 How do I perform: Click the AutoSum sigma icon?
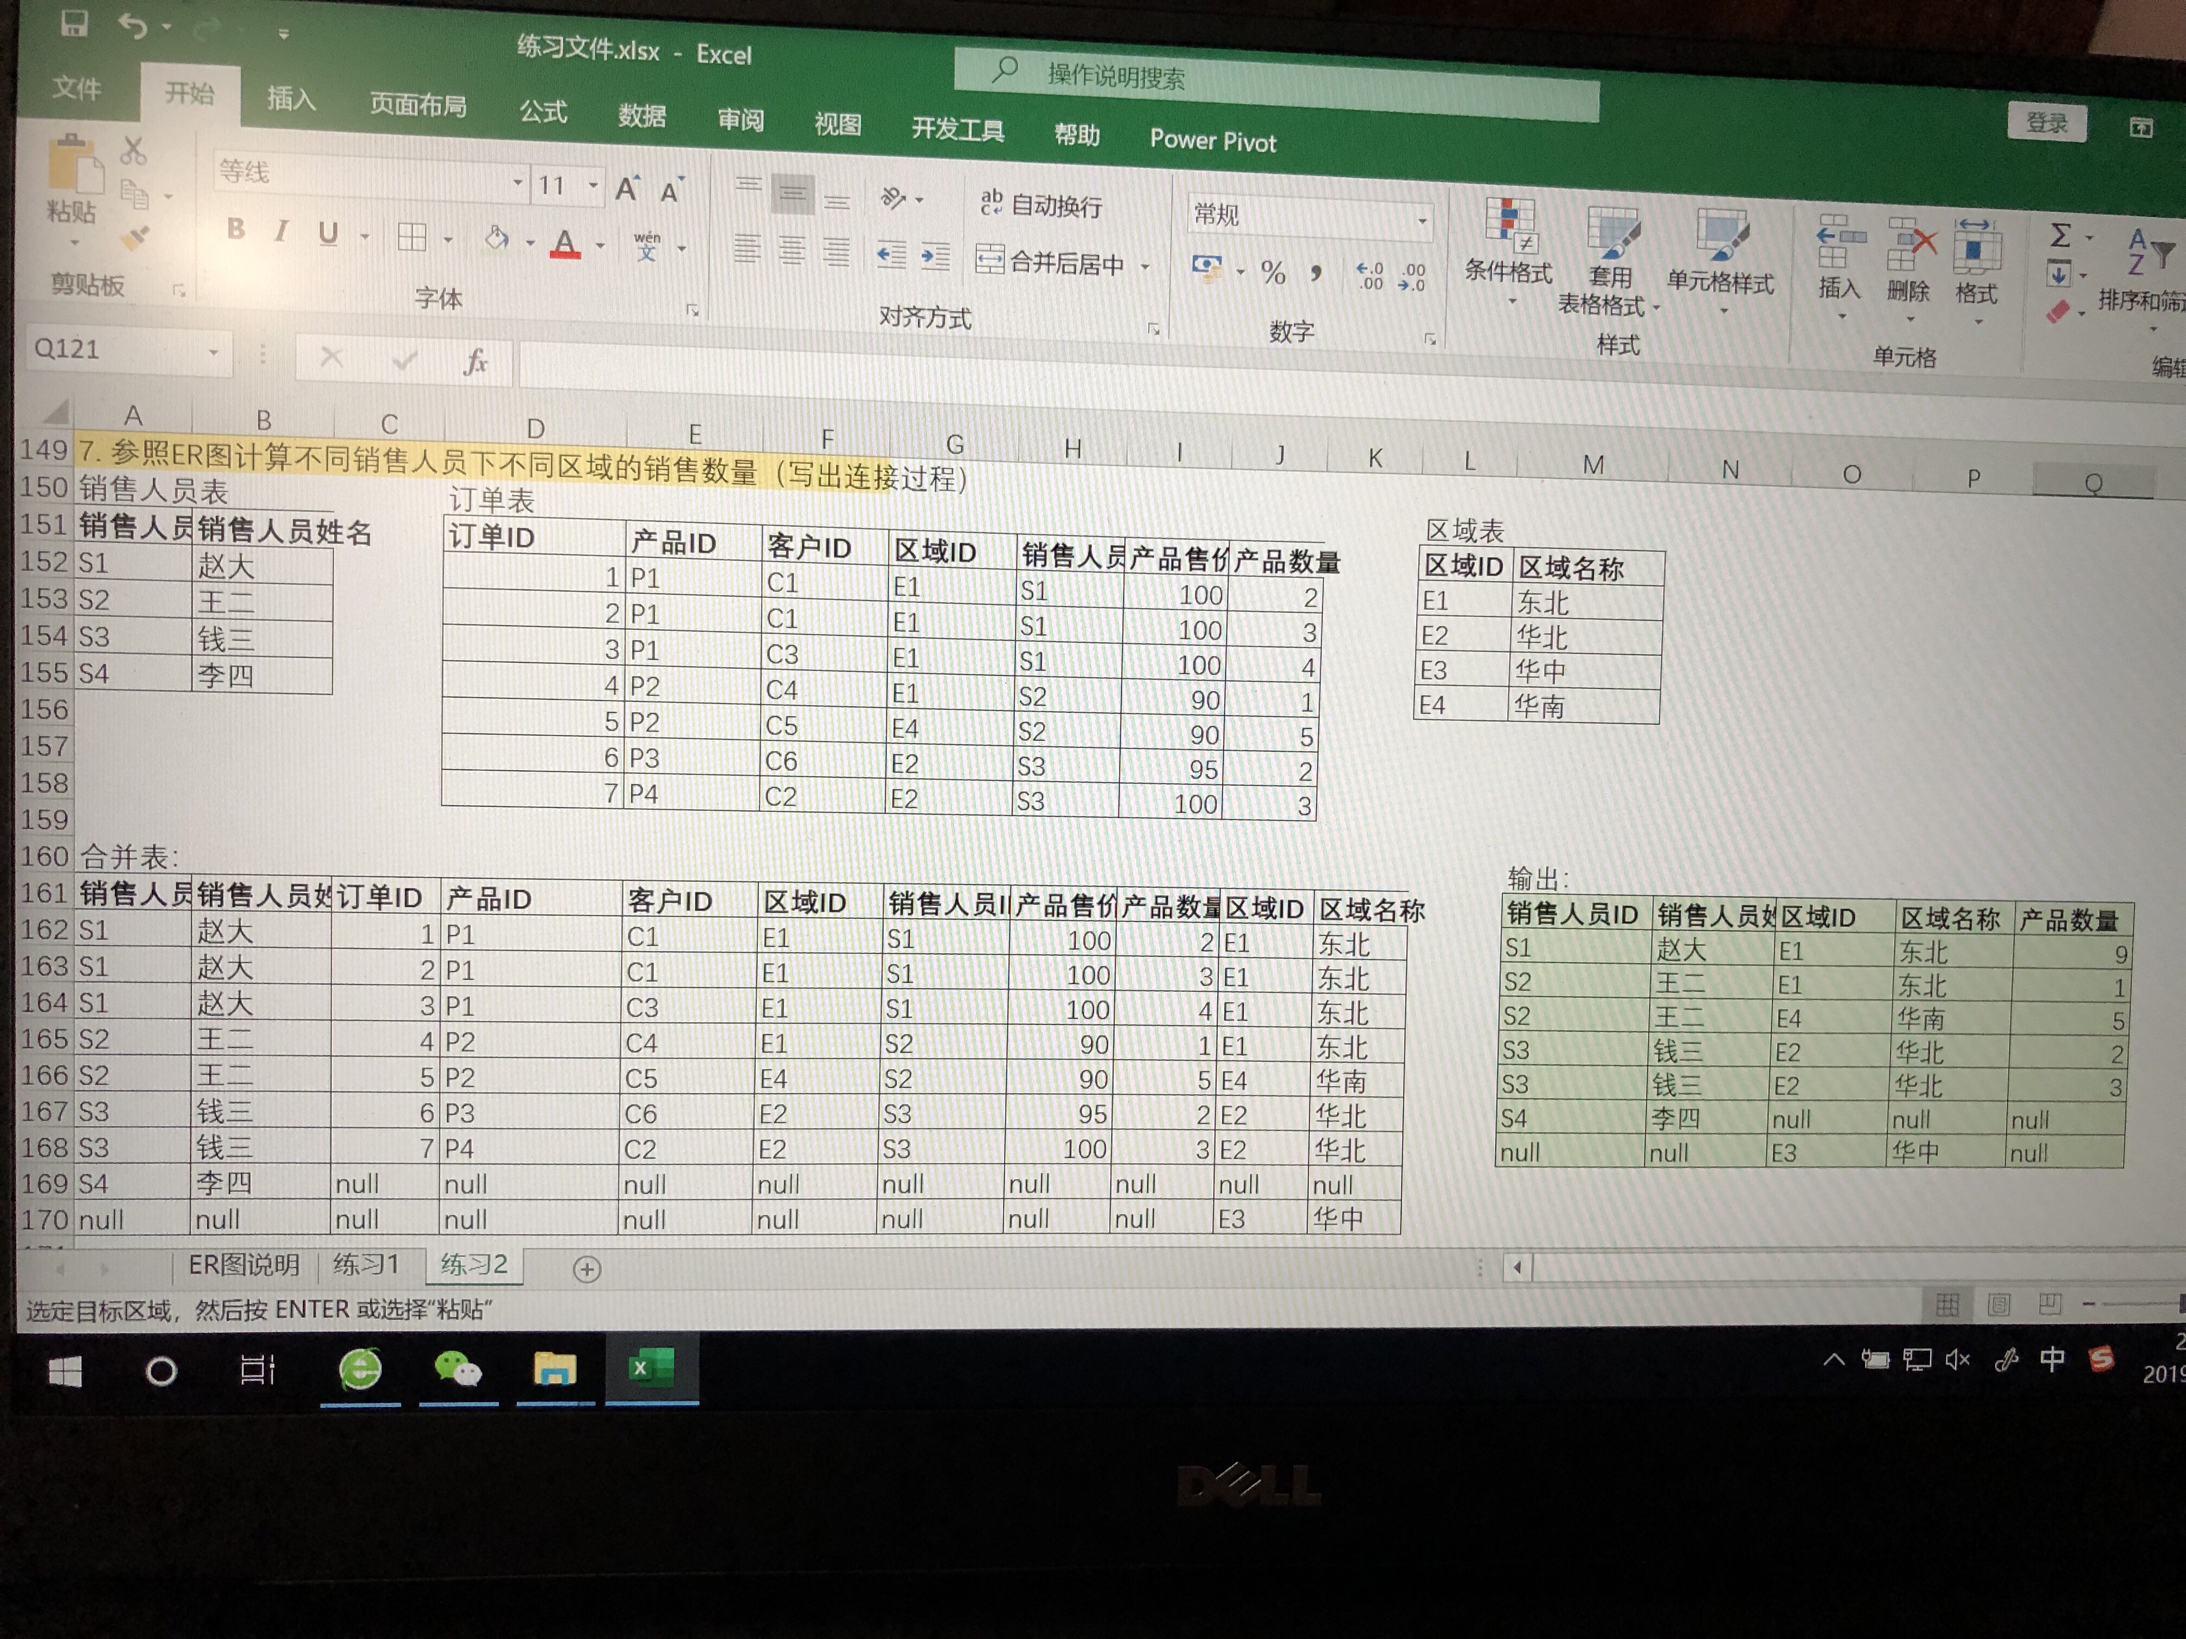(2061, 235)
